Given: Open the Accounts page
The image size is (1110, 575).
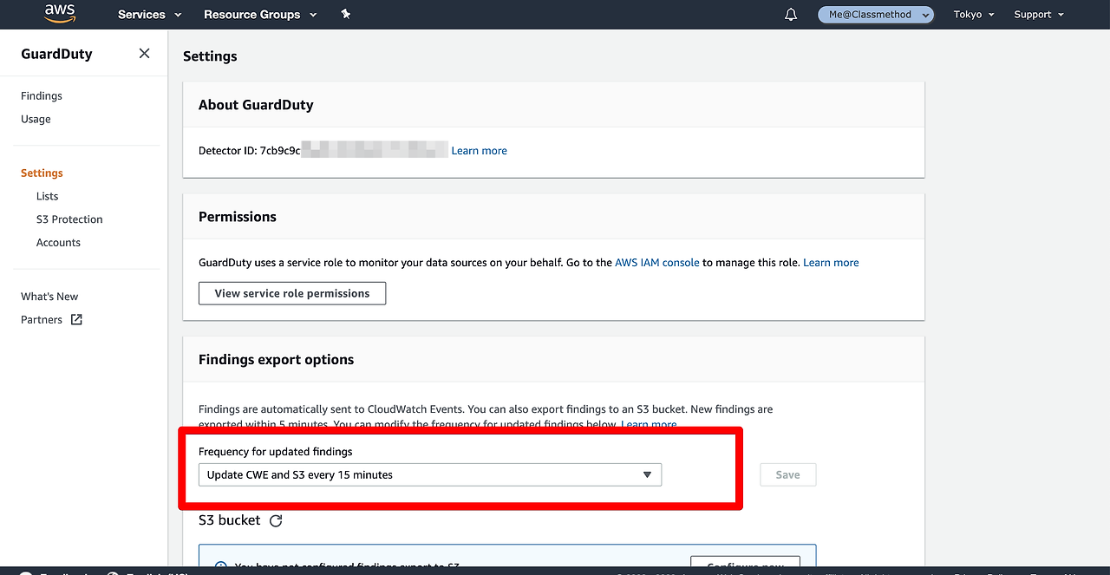Looking at the screenshot, I should pos(58,243).
